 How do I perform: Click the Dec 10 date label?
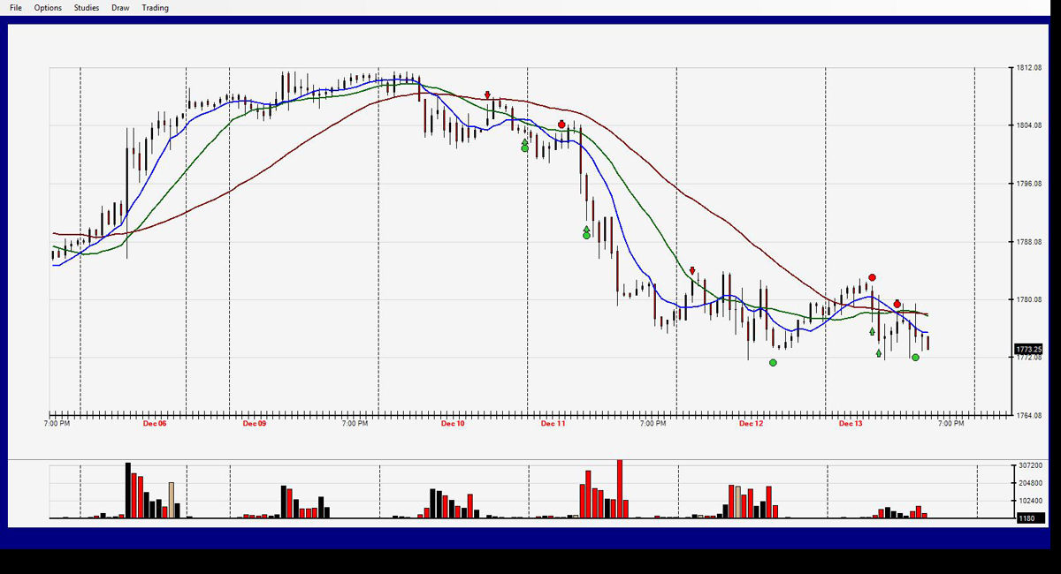point(453,424)
